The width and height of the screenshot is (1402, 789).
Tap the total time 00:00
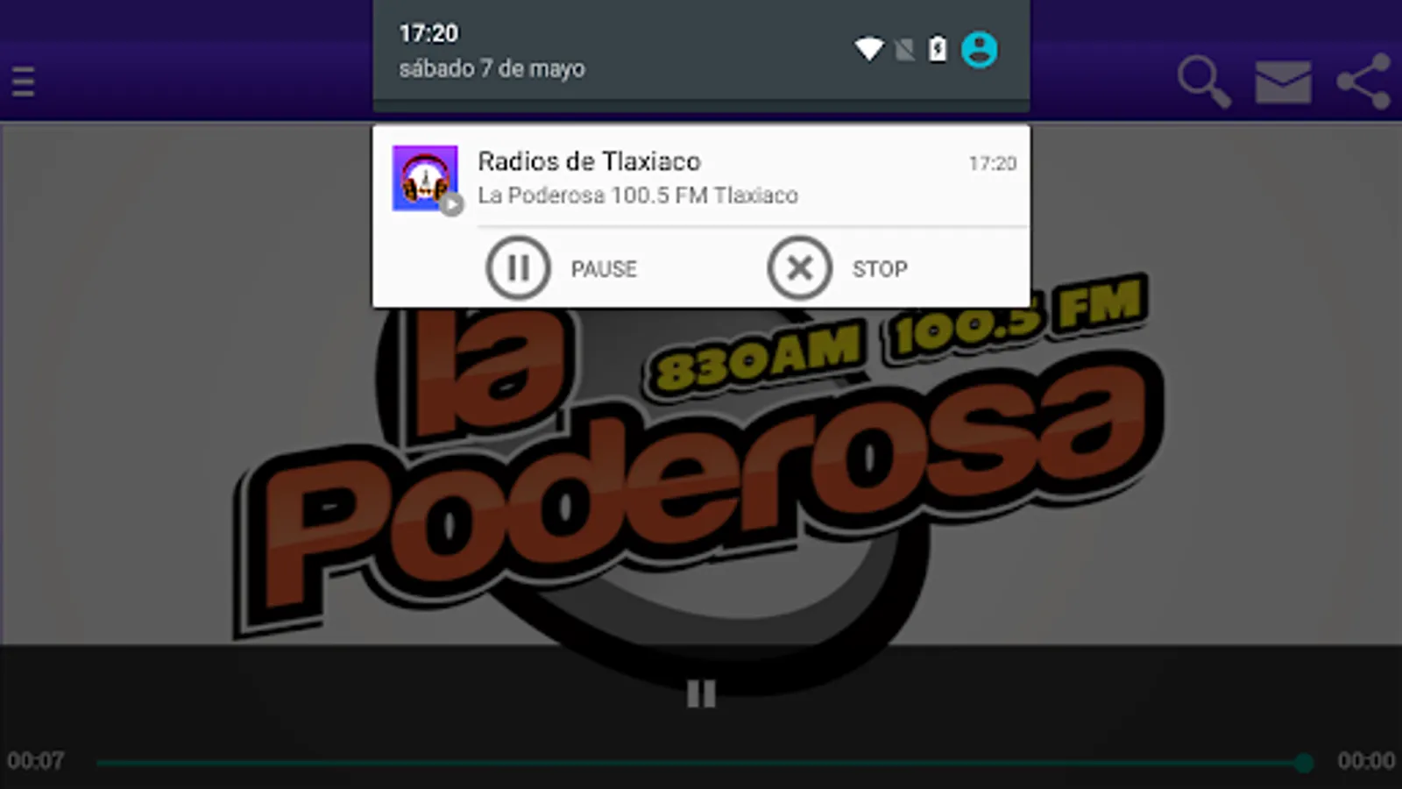coord(1366,760)
